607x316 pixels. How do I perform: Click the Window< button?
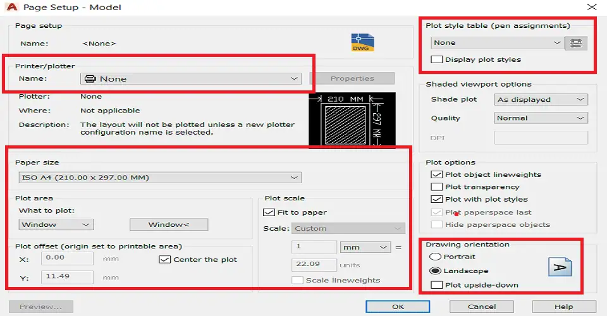(x=169, y=225)
